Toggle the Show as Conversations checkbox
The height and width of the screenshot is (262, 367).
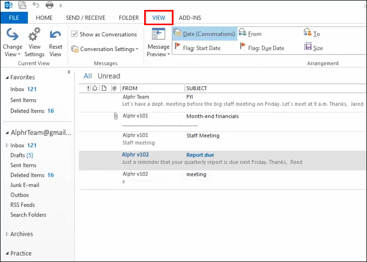click(74, 34)
